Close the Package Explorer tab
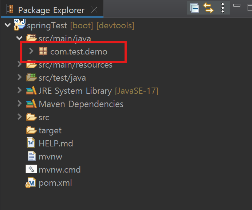 pyautogui.click(x=94, y=10)
